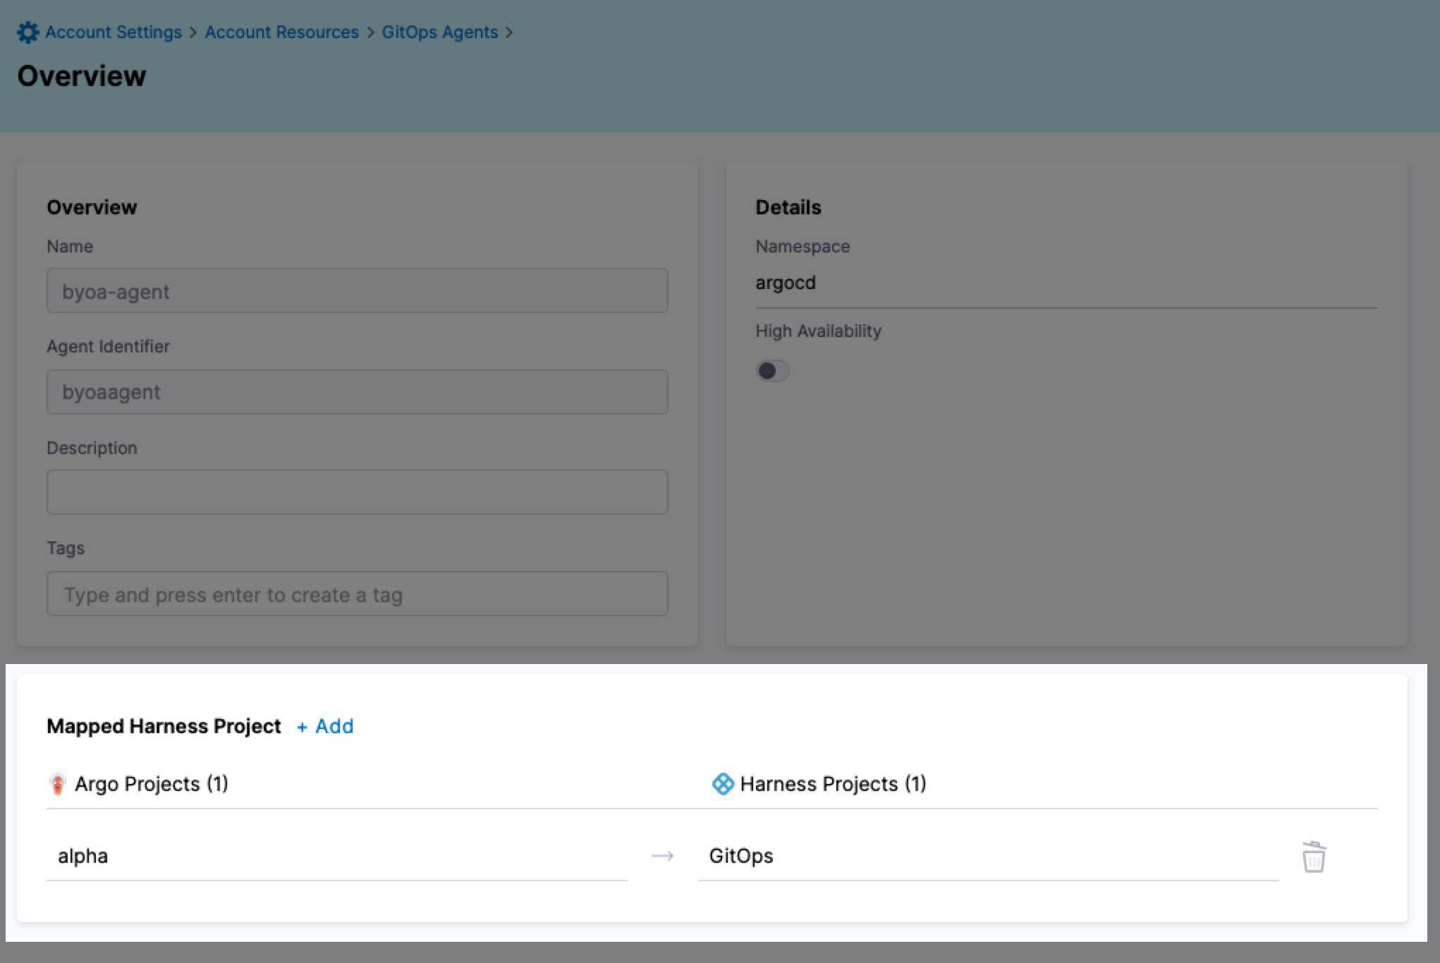Add a new mapped Harness project

325,726
